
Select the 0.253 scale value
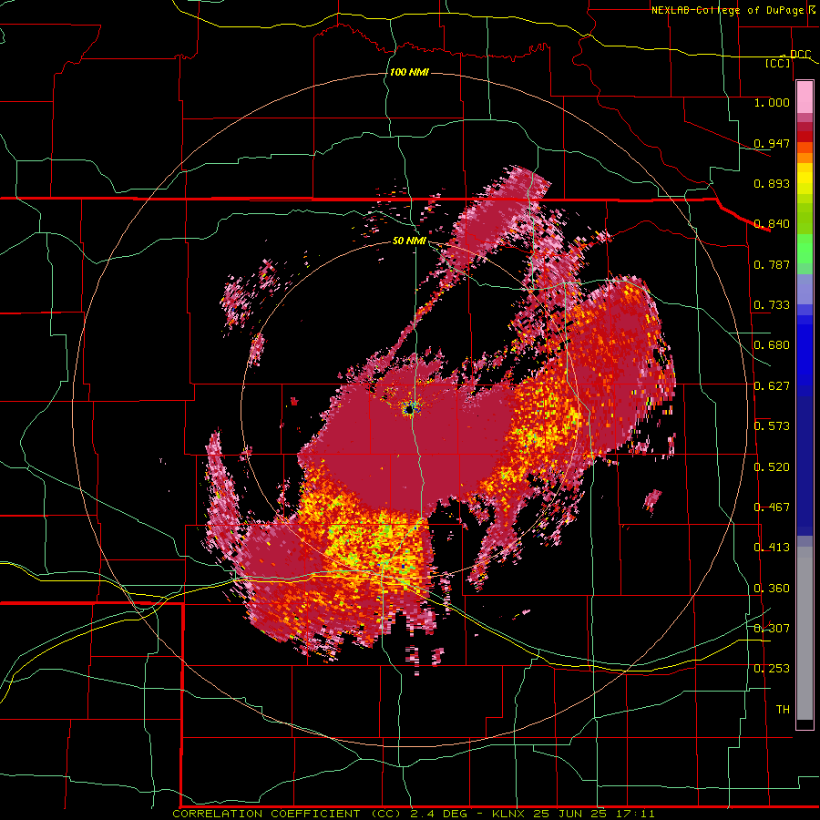click(x=772, y=669)
